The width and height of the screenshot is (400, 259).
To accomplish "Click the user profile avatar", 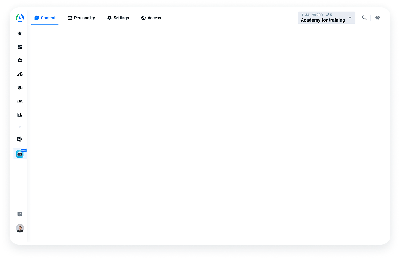I will 20,228.
